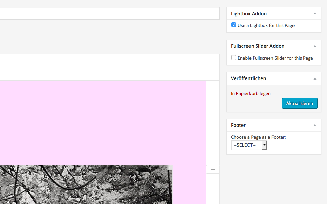The image size is (327, 204).
Task: Collapse the Veröffentlichen panel arrow
Action: [x=315, y=78]
